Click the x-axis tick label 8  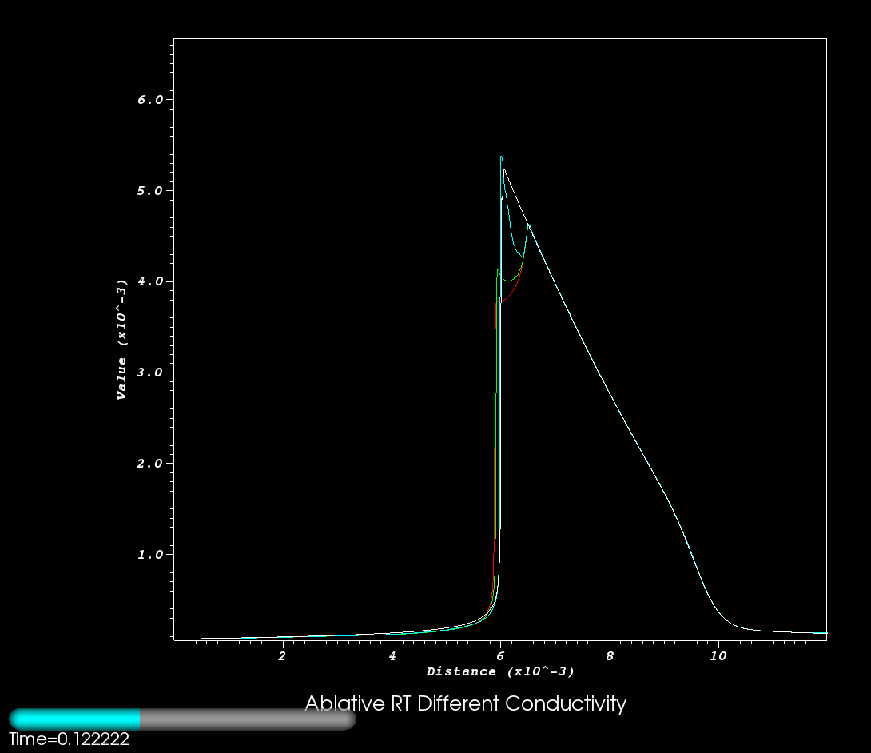pos(610,656)
